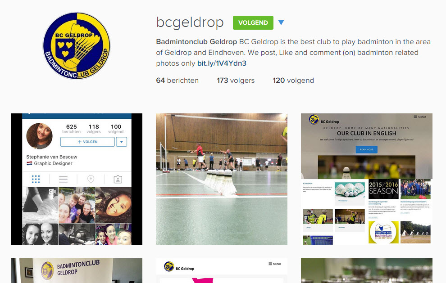Toggle the green VOLGEND follow button
This screenshot has height=283, width=446.
[x=253, y=23]
